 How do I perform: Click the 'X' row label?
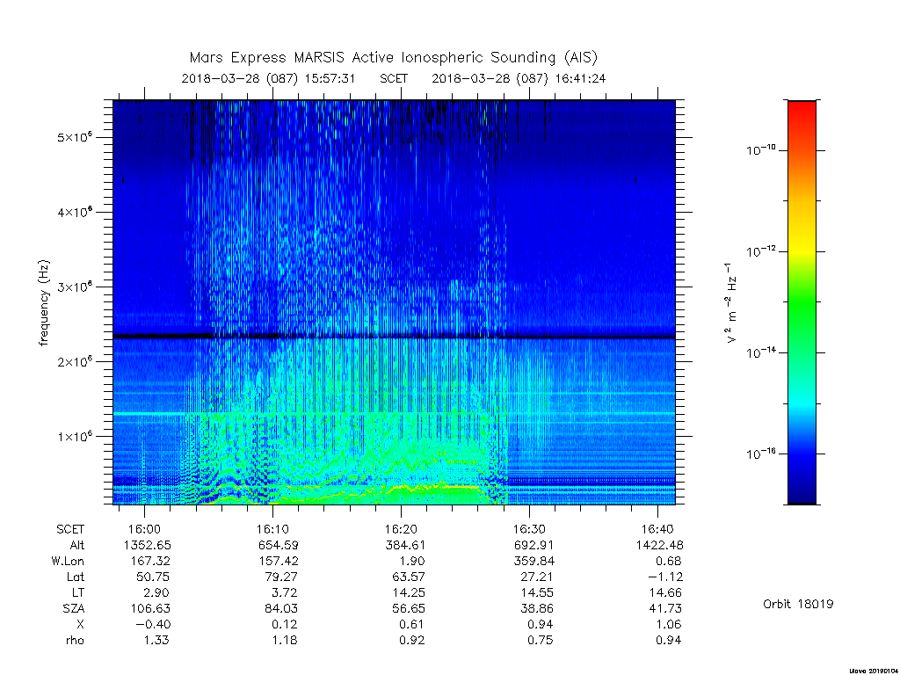click(x=80, y=625)
